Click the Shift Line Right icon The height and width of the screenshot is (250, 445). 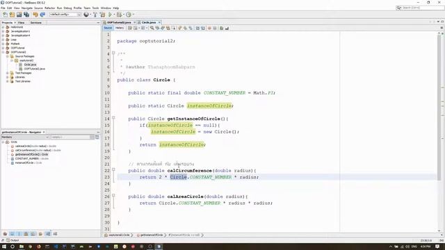point(203,28)
